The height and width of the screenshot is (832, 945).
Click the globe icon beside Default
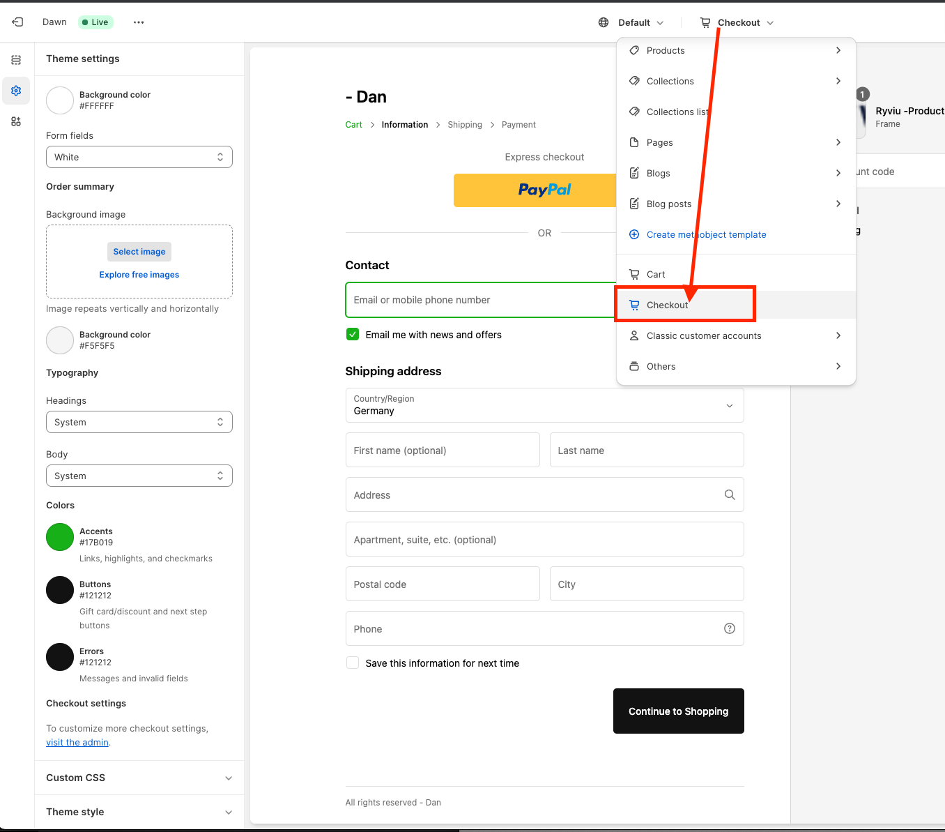point(604,22)
